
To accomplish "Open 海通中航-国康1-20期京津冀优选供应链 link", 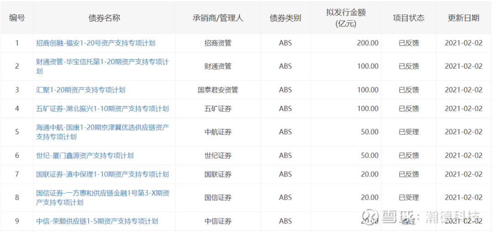I will click(x=102, y=132).
